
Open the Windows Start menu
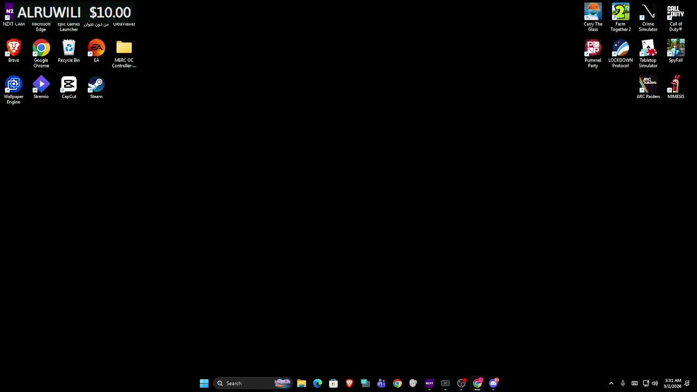[x=204, y=383]
